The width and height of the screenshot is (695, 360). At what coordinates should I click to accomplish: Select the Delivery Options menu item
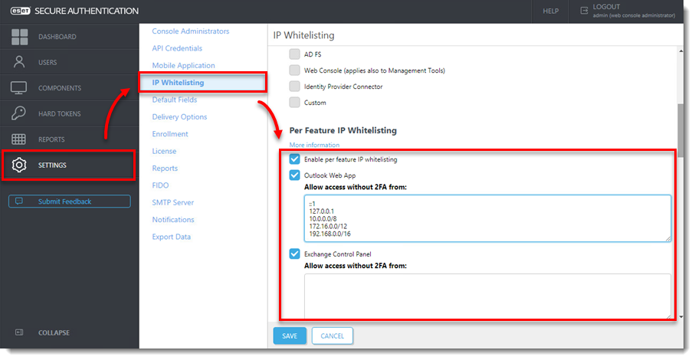point(179,117)
